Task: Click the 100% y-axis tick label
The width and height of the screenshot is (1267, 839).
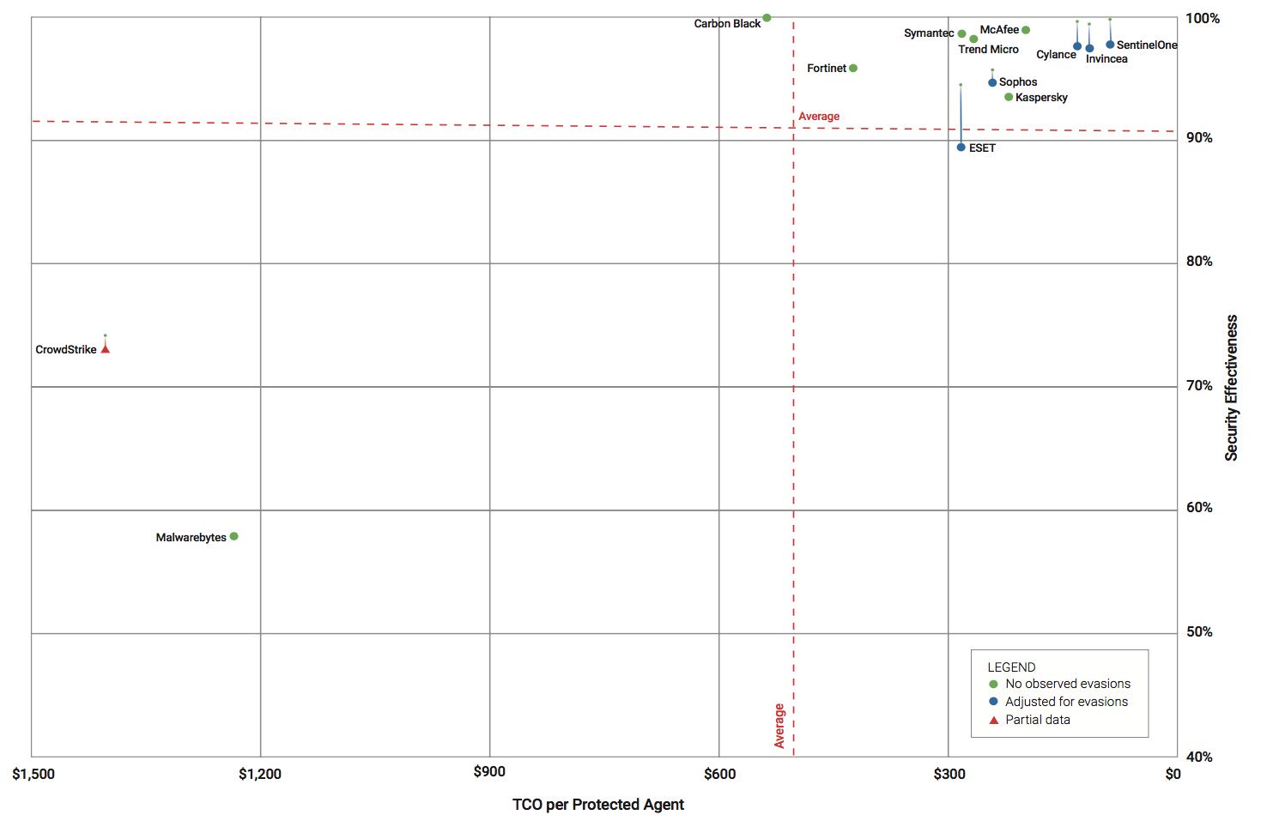Action: pos(1203,19)
